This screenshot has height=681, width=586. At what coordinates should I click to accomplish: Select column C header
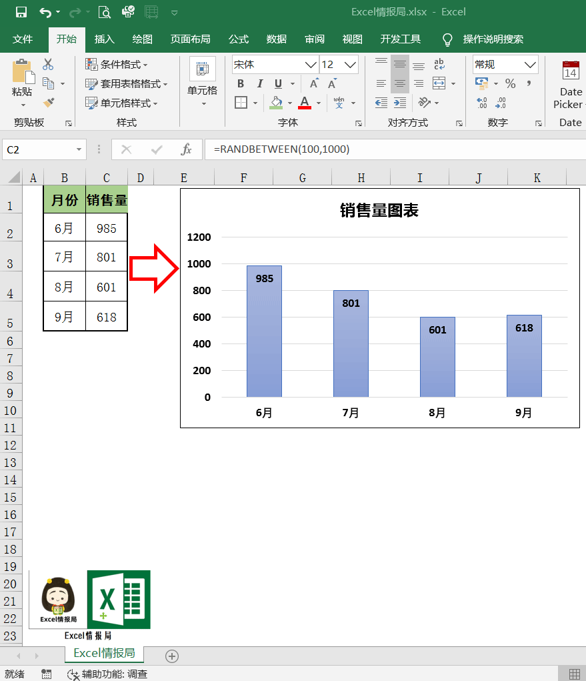point(107,177)
